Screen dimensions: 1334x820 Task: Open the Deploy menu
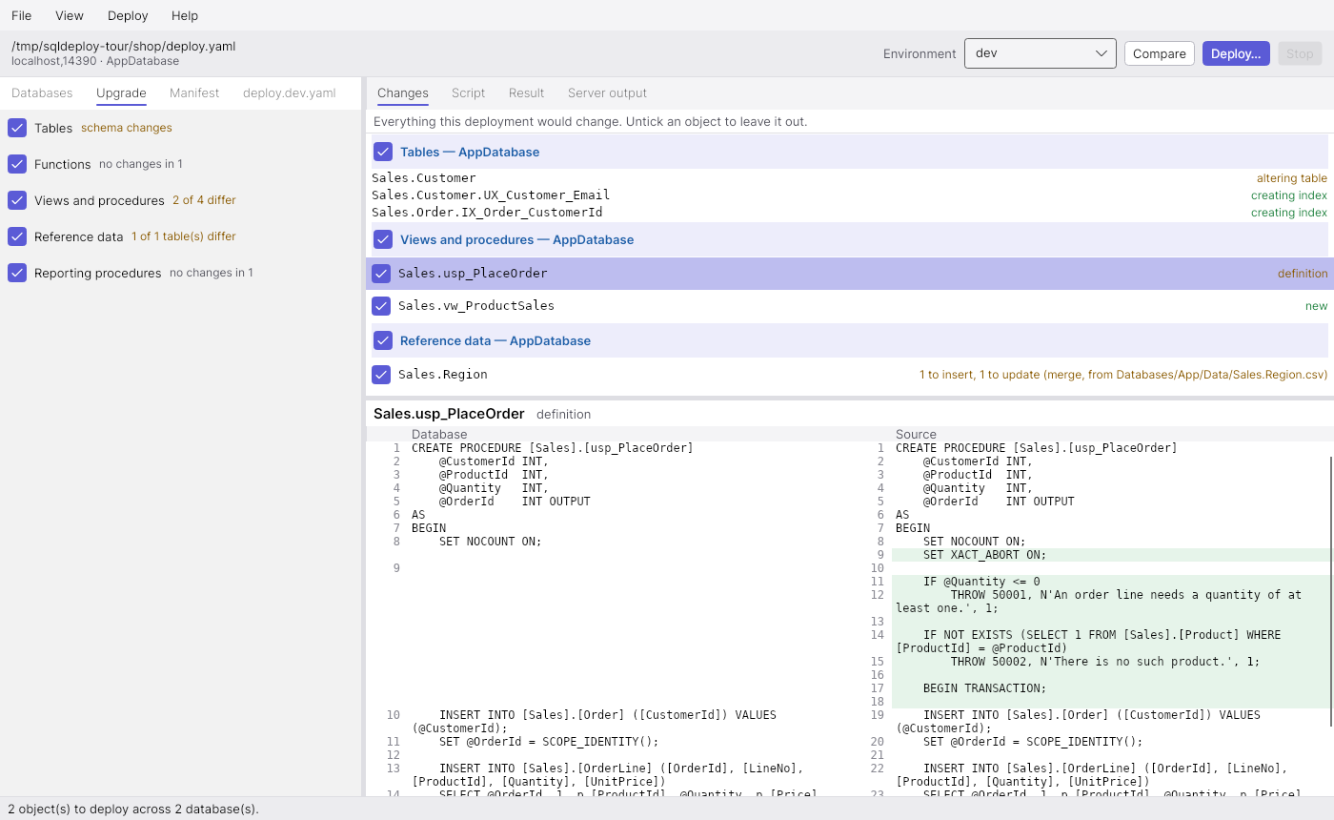(128, 15)
